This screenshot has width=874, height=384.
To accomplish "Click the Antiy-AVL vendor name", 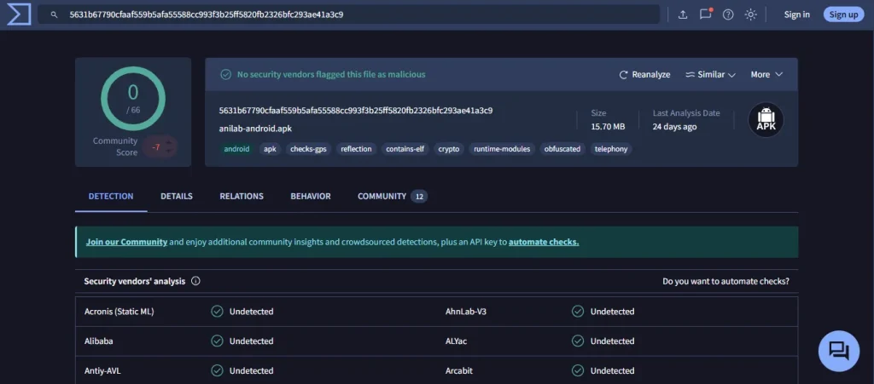I will pyautogui.click(x=102, y=370).
